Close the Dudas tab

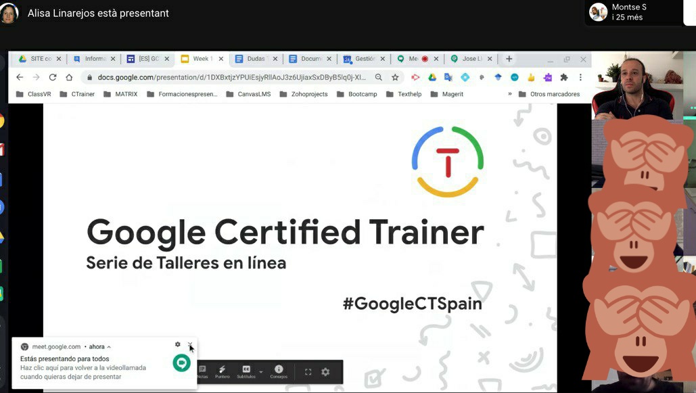point(275,59)
